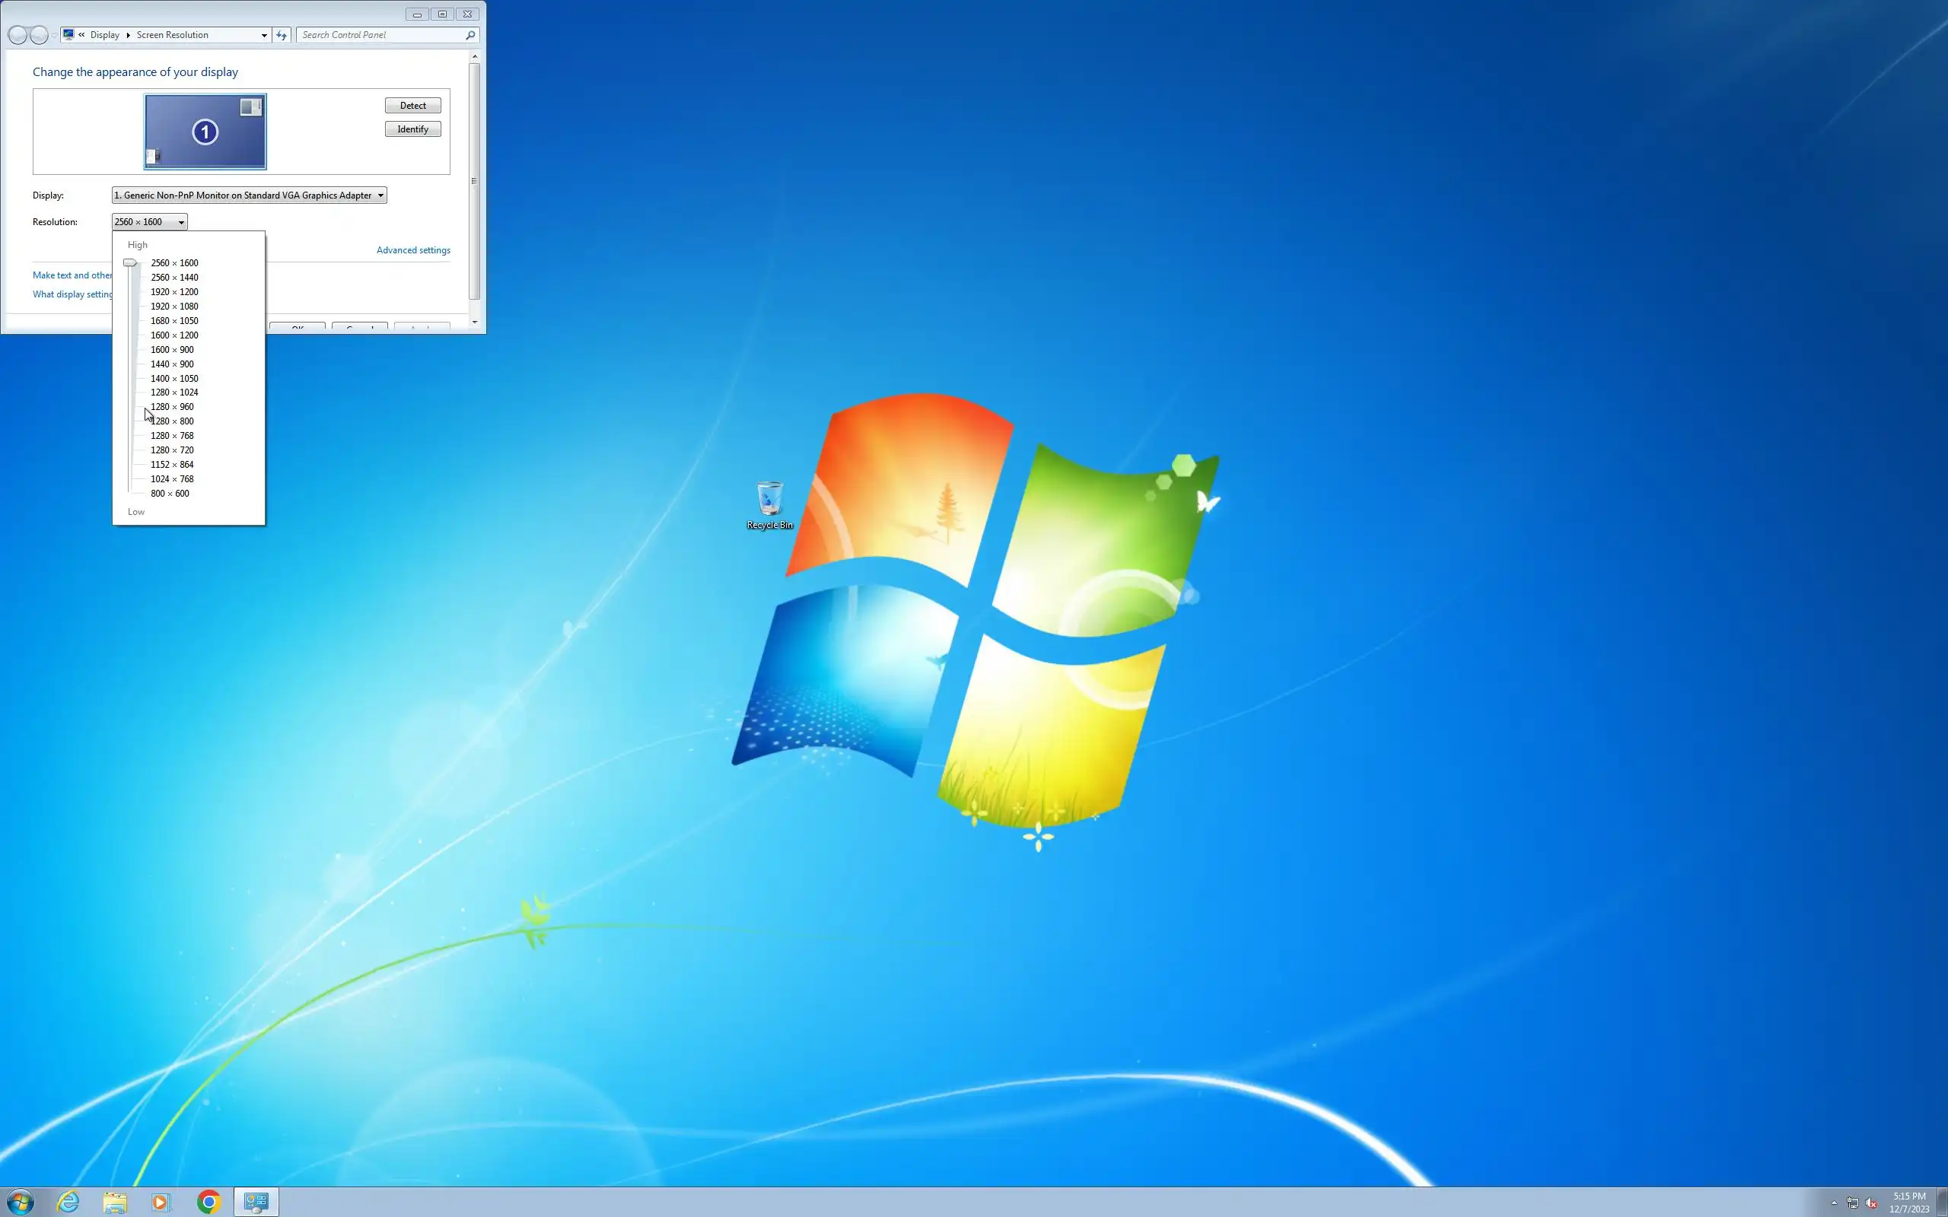Select the monitor 1 preview thumbnail
The height and width of the screenshot is (1217, 1948).
coord(205,131)
